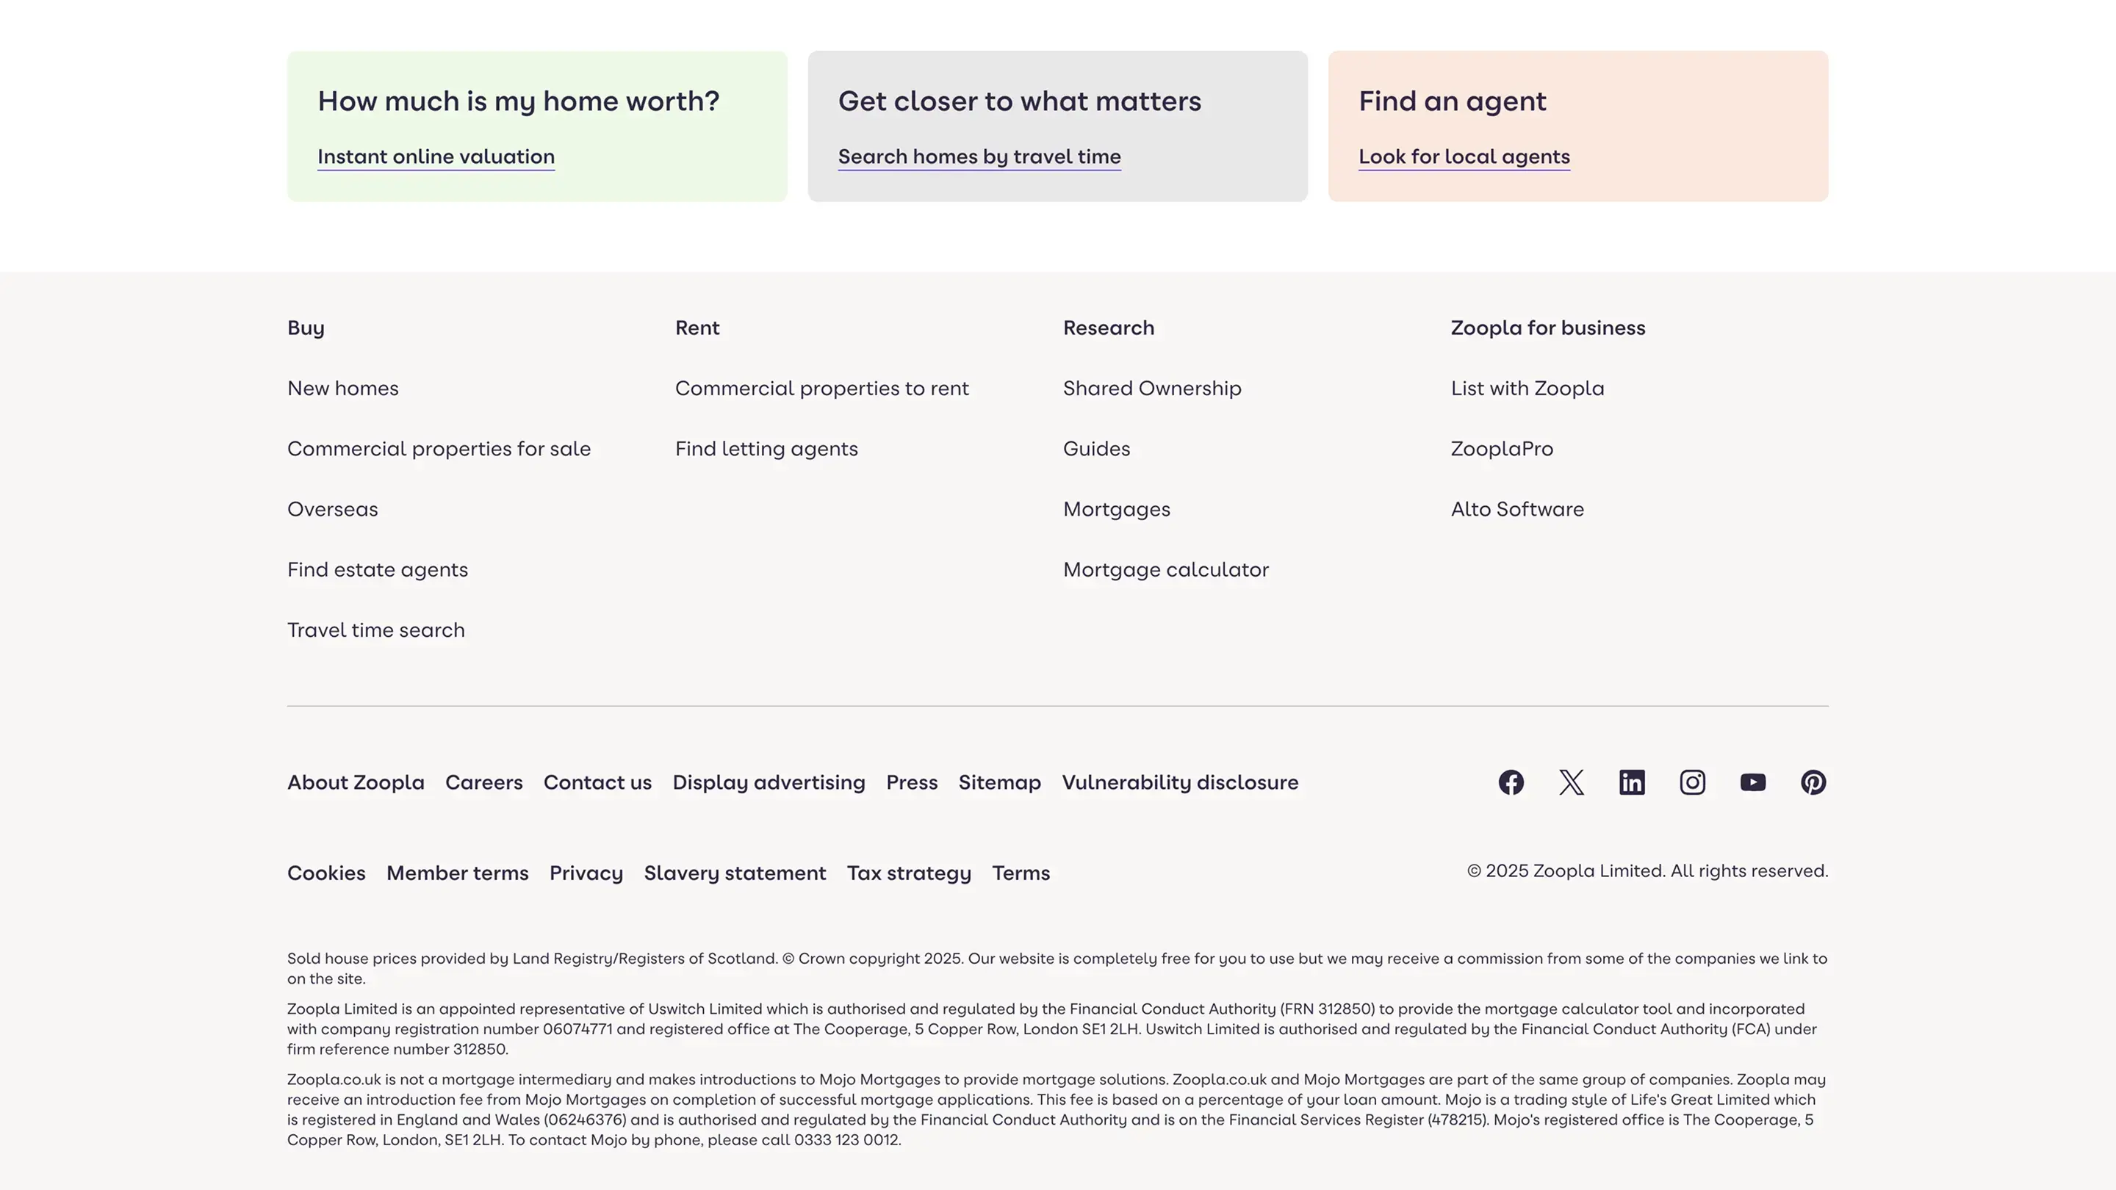Select Look for local agents link
Screen dimensions: 2116x1190
click(x=1464, y=157)
